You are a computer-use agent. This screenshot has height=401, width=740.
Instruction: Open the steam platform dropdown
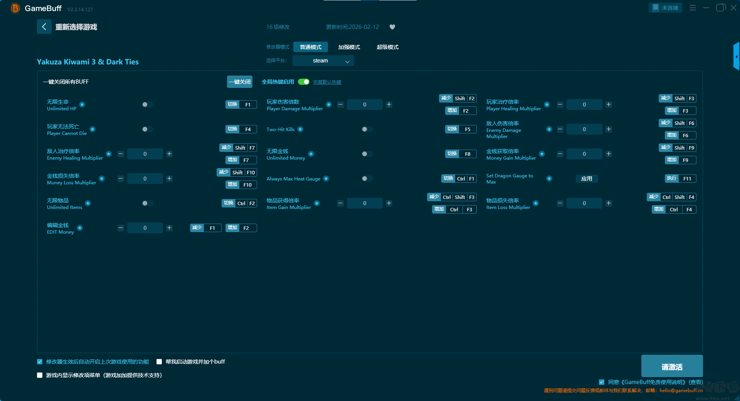click(x=323, y=61)
